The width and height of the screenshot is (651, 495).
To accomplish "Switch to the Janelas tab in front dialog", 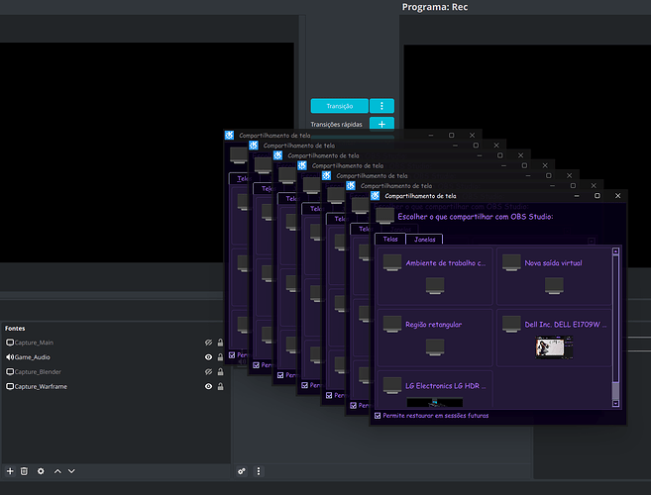I will (x=424, y=240).
